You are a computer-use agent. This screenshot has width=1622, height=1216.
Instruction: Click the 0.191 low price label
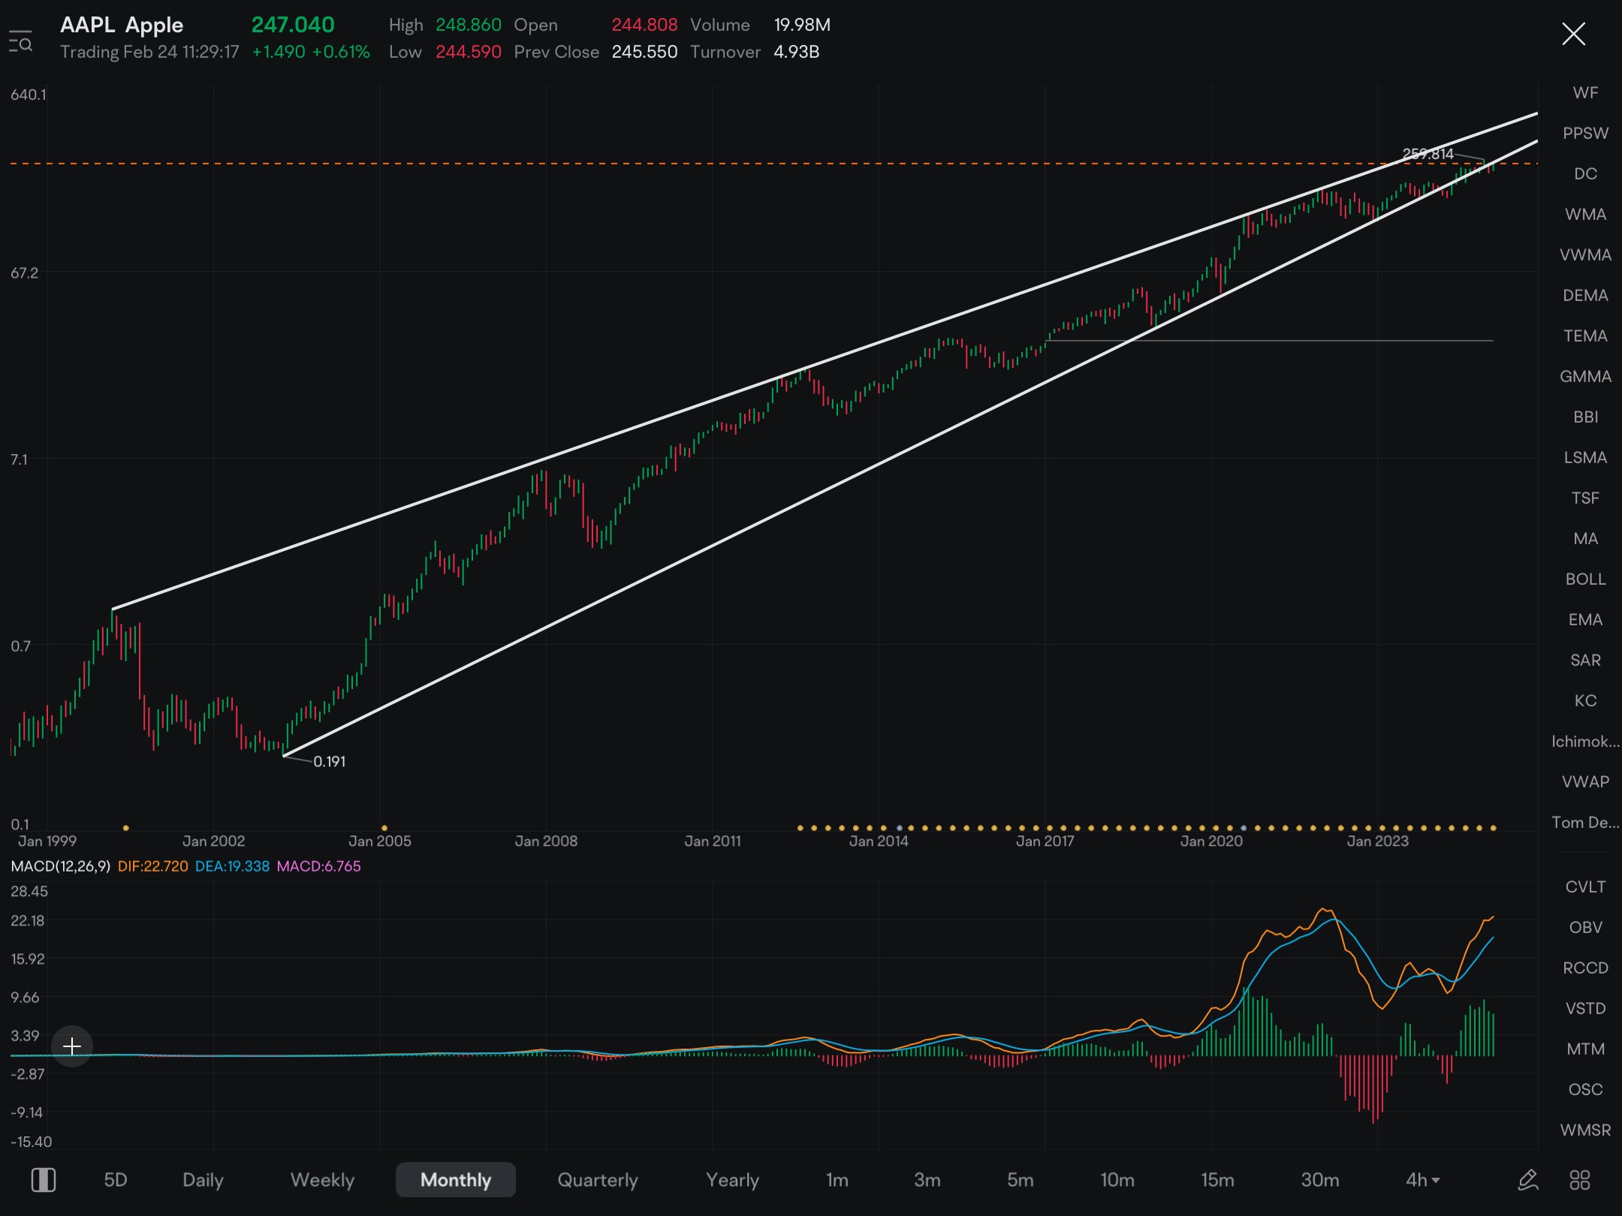[x=330, y=761]
